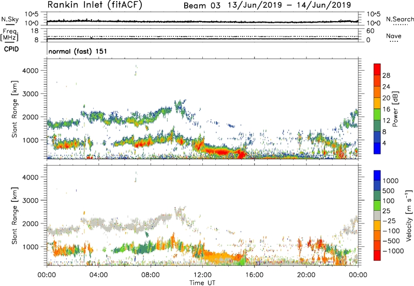
Task: Click the "Power [dB]" colorbar title
Action: point(395,109)
